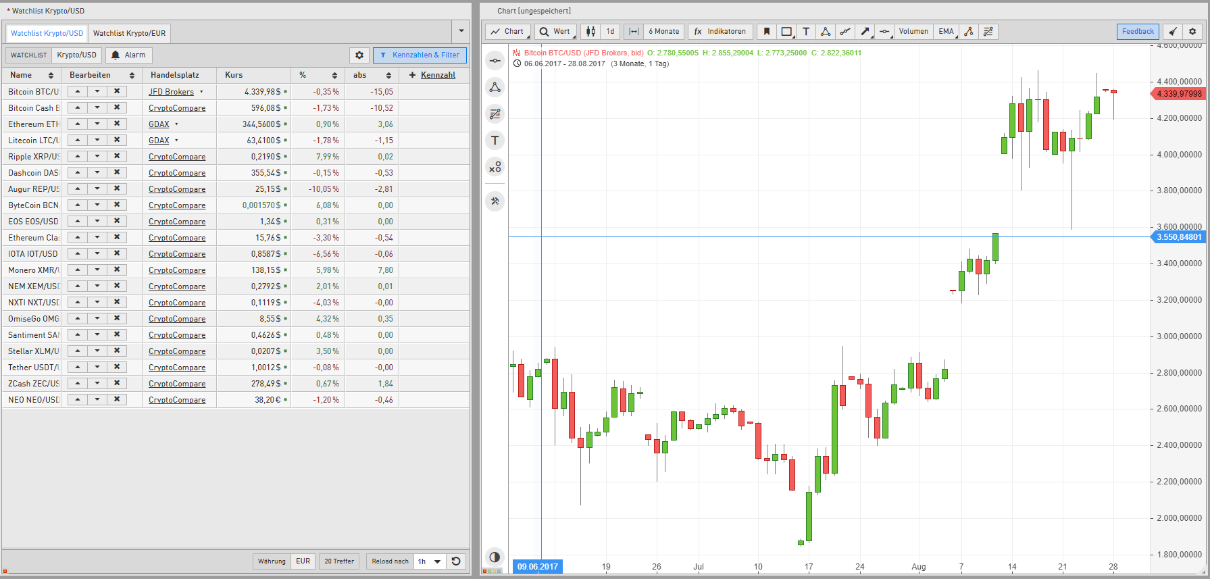Viewport: 1210px width, 579px height.
Task: Click Augur REP/USD row name
Action: coord(34,189)
